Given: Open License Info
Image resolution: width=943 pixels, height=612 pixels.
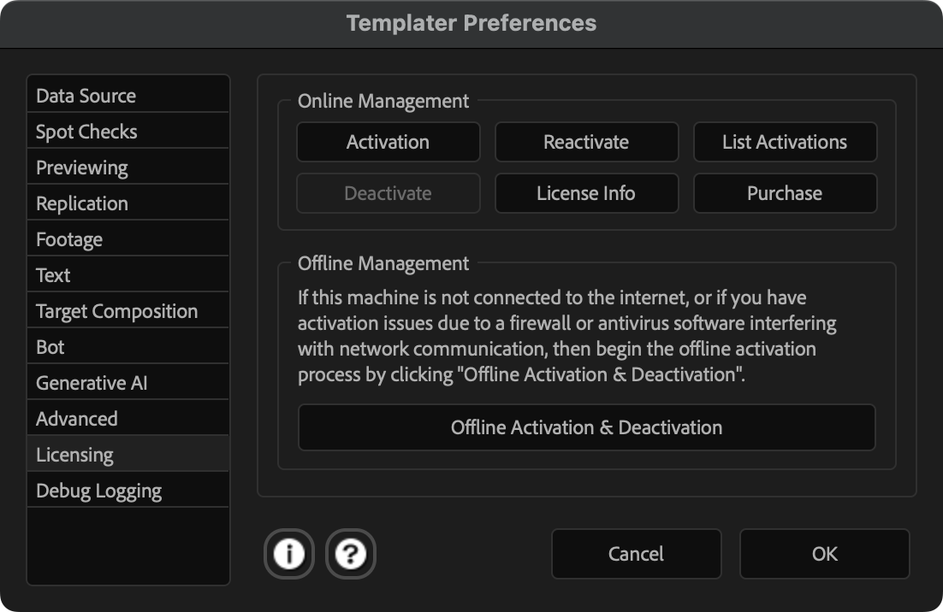Looking at the screenshot, I should 586,193.
